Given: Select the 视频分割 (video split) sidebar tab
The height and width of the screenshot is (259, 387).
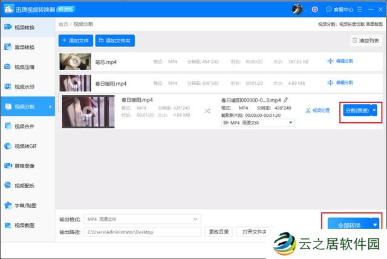Looking at the screenshot, I should [x=24, y=107].
